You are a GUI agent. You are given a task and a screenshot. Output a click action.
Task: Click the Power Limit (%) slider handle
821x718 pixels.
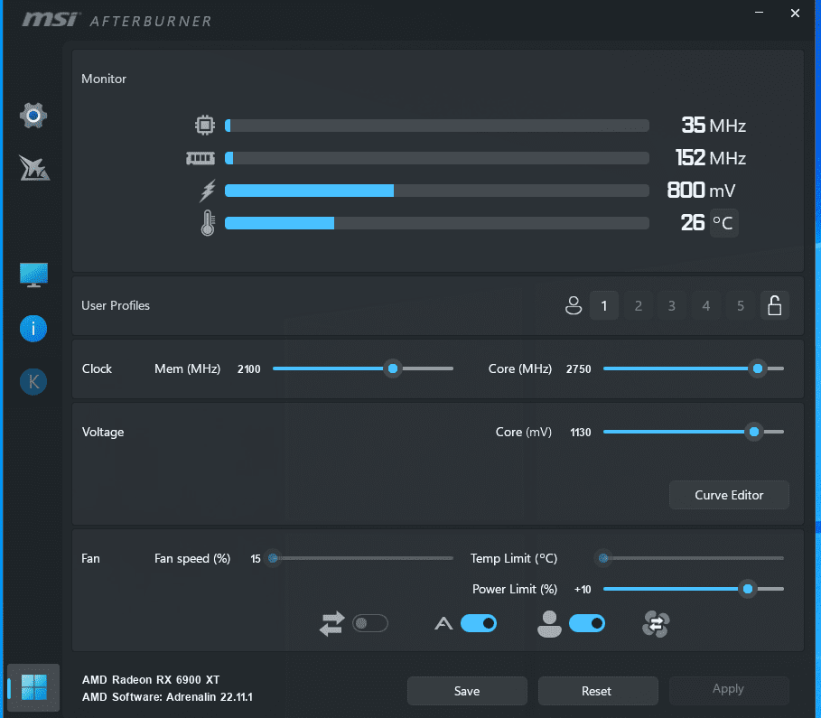(x=748, y=589)
